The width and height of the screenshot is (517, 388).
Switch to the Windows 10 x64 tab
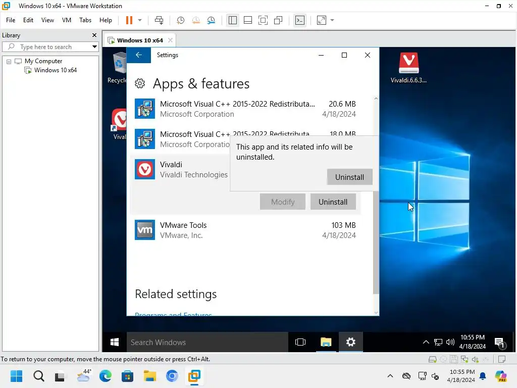[x=140, y=40]
